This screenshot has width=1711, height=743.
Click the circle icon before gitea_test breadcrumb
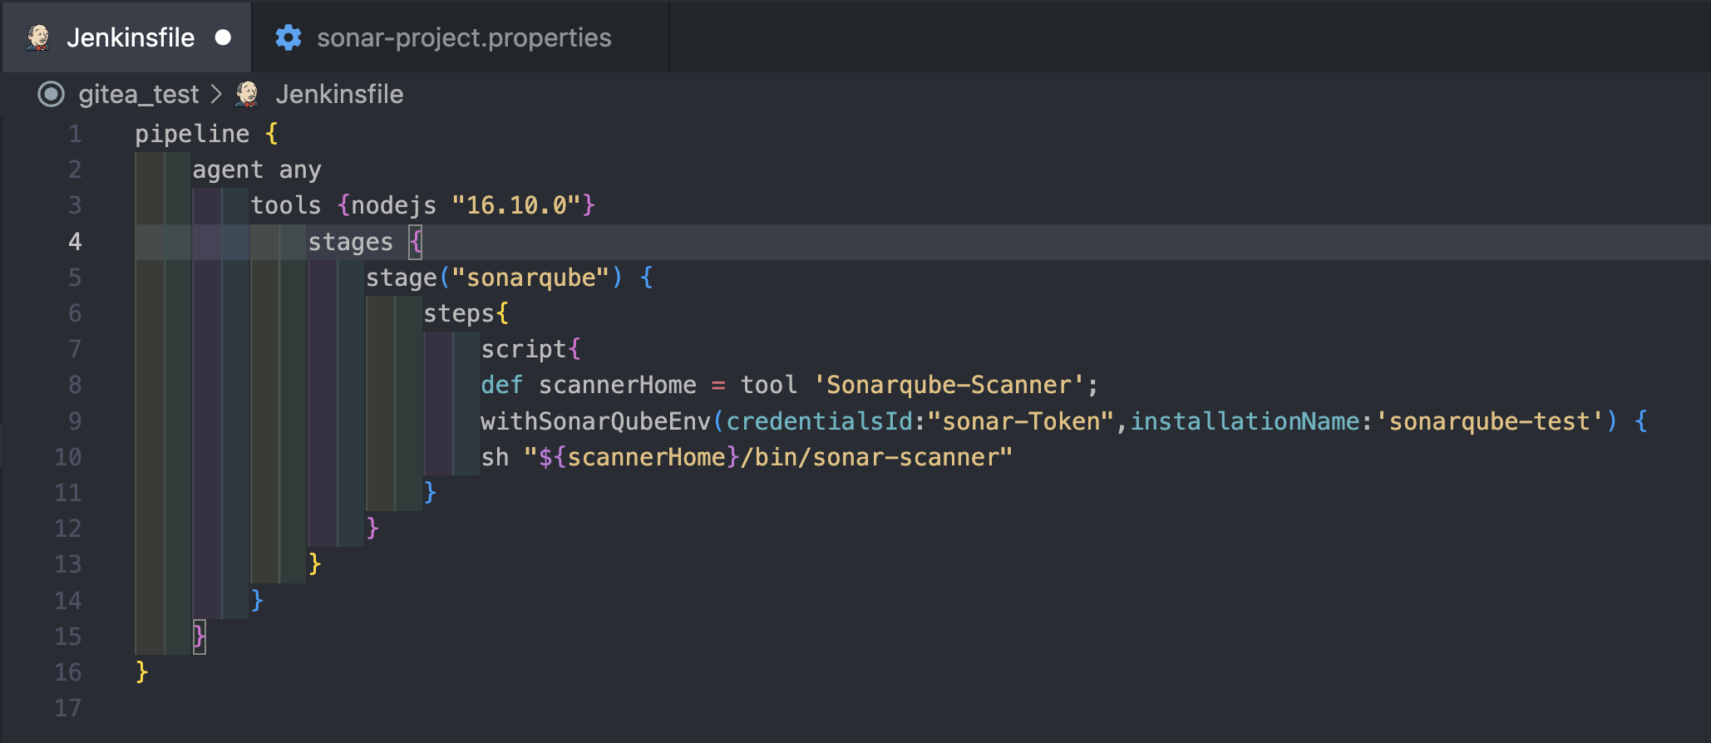[51, 94]
